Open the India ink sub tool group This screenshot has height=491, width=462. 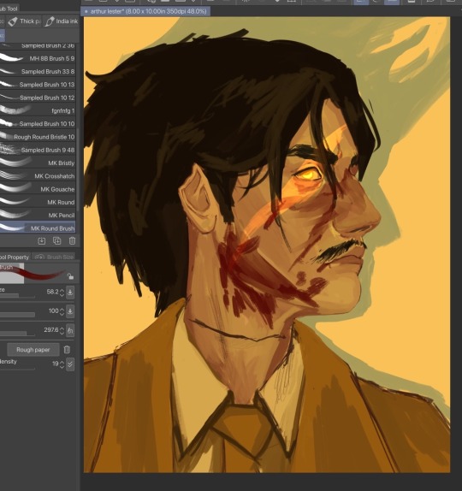click(61, 21)
